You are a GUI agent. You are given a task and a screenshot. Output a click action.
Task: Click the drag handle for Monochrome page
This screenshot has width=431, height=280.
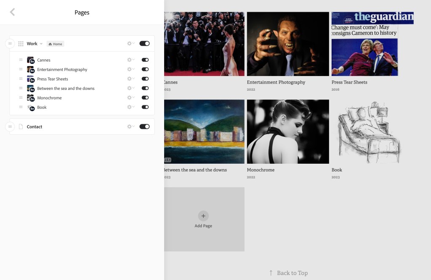click(x=21, y=98)
